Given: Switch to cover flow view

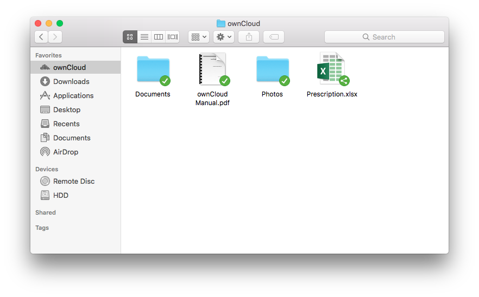Looking at the screenshot, I should (x=173, y=37).
